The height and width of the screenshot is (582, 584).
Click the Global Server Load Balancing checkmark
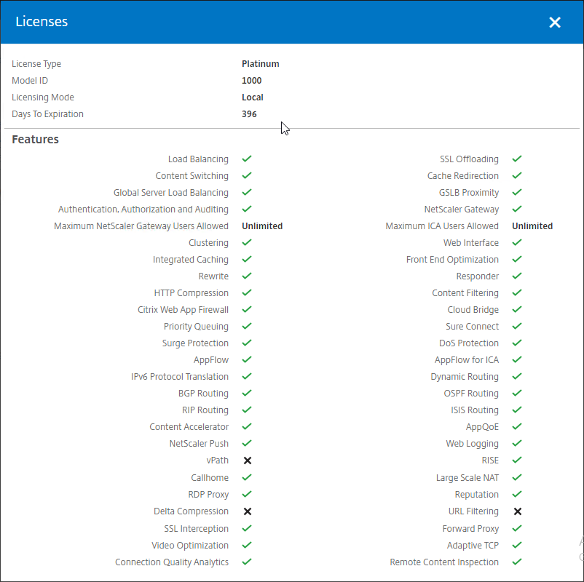247,192
